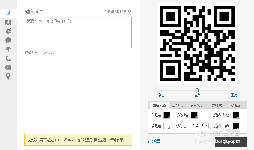Open the 渐变颜色 color swatch
The width and height of the screenshot is (254, 150).
[x=194, y=115]
